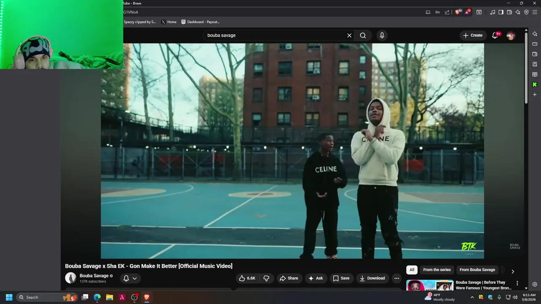Click the Share button under video
The width and height of the screenshot is (541, 304).
coord(289,278)
